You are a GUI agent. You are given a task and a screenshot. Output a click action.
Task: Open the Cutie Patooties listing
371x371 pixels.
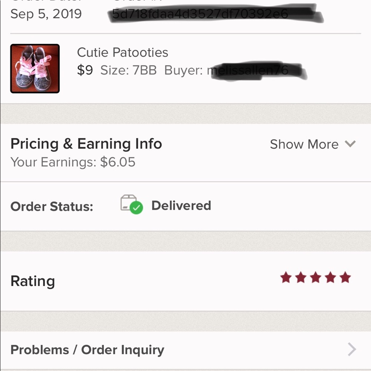click(x=122, y=52)
